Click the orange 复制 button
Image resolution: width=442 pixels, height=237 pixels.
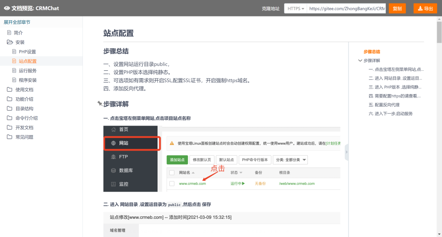click(x=397, y=9)
